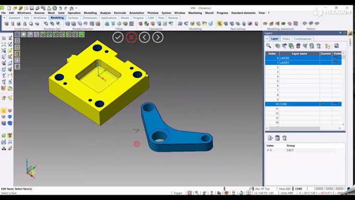The height and width of the screenshot is (200, 355).
Task: Click the layer list horizontal scrollbar
Action: [x=294, y=128]
